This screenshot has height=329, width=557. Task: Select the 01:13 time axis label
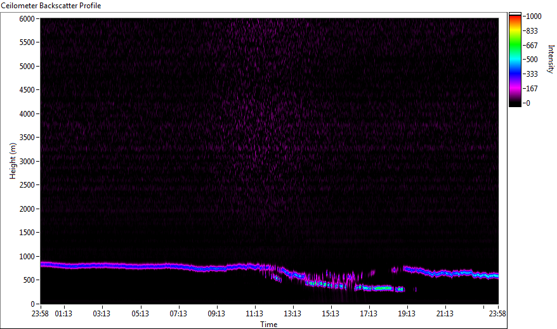click(63, 314)
